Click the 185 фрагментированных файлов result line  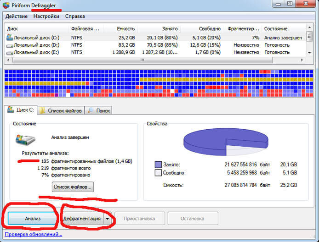(87, 161)
